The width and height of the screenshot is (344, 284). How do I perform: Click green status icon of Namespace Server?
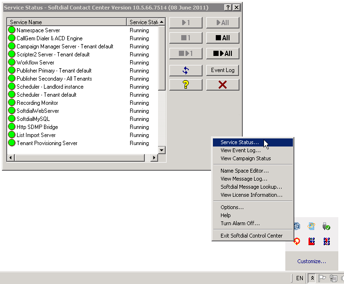click(12, 30)
